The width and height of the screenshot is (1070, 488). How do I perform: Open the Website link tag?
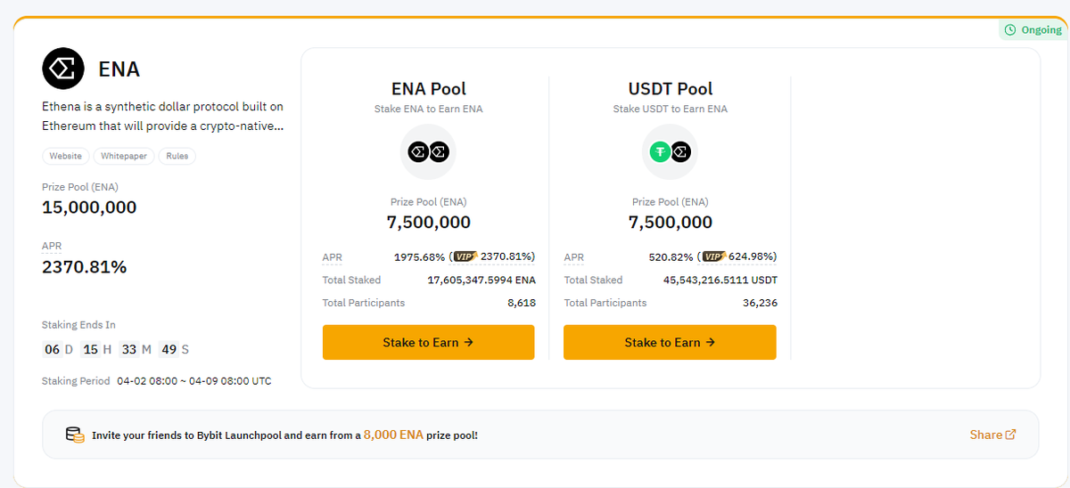66,156
